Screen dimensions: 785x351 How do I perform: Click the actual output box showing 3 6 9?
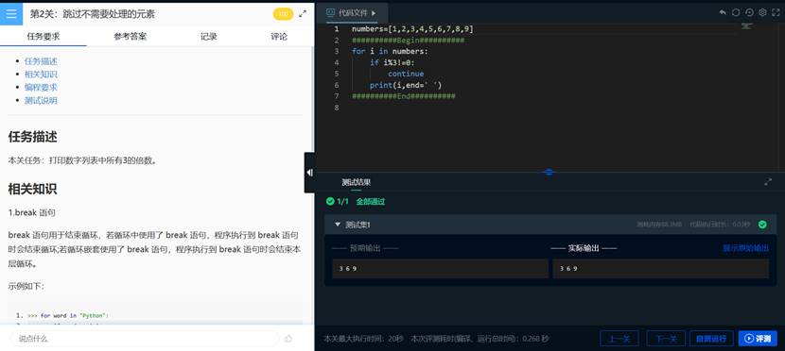pyautogui.click(x=660, y=269)
